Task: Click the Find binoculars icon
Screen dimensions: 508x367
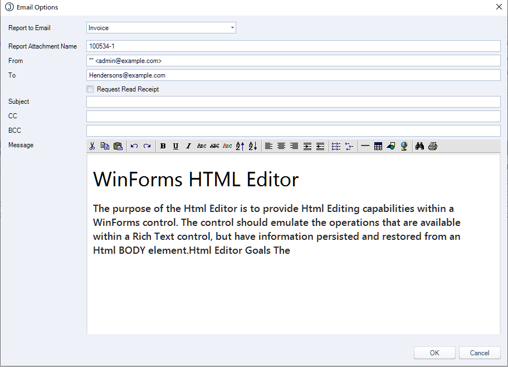Action: 419,146
